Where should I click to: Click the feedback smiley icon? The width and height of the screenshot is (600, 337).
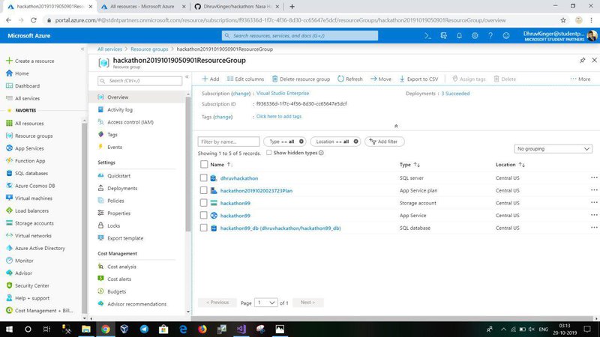coord(506,35)
